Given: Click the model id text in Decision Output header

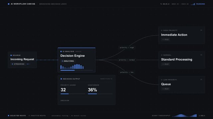Looking at the screenshot, I should (106, 79).
